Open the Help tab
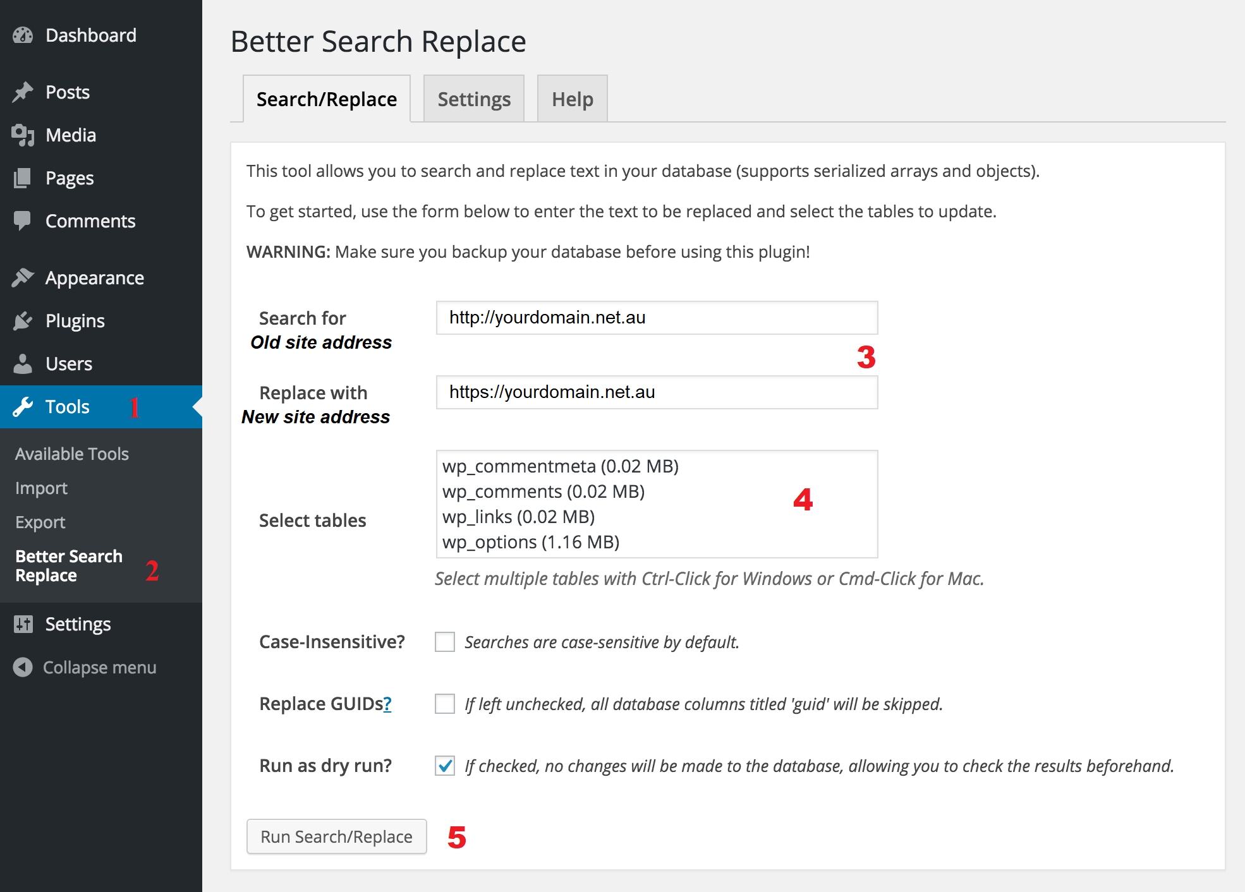Image resolution: width=1245 pixels, height=892 pixels. [x=573, y=99]
